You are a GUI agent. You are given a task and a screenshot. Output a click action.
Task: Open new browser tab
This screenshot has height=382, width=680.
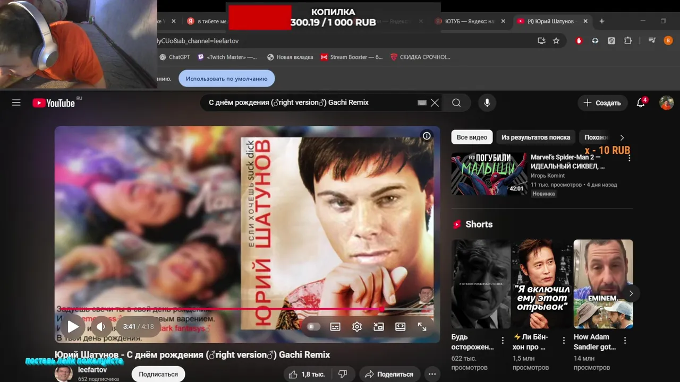tap(602, 21)
